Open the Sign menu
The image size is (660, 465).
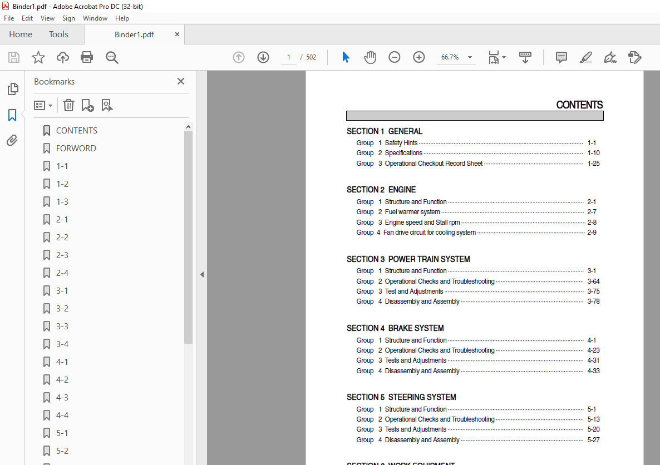(x=68, y=18)
